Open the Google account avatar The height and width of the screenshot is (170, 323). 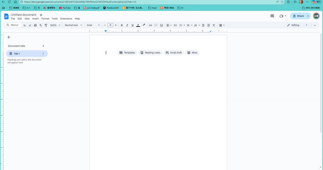pyautogui.click(x=316, y=16)
